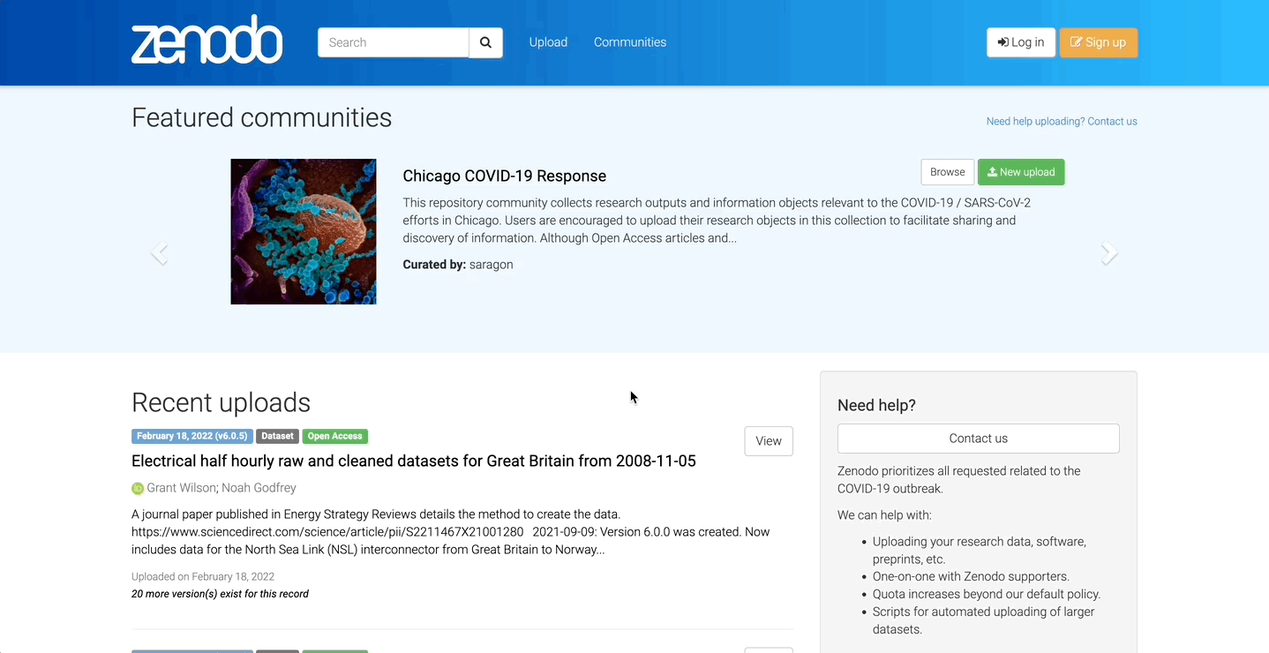Click the February 18, 2022 version badge
1269x653 pixels.
(191, 436)
